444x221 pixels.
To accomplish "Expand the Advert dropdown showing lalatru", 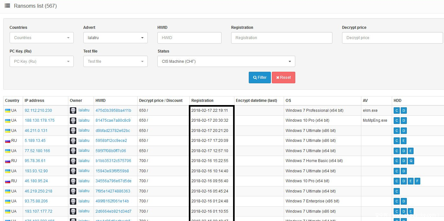I will coord(115,38).
